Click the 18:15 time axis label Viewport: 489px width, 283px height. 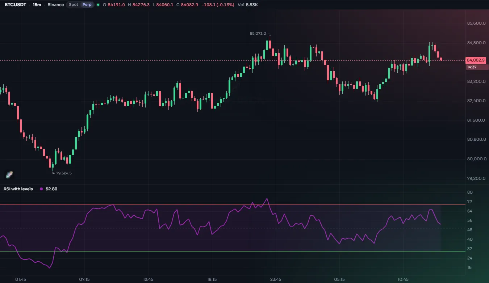pyautogui.click(x=212, y=279)
